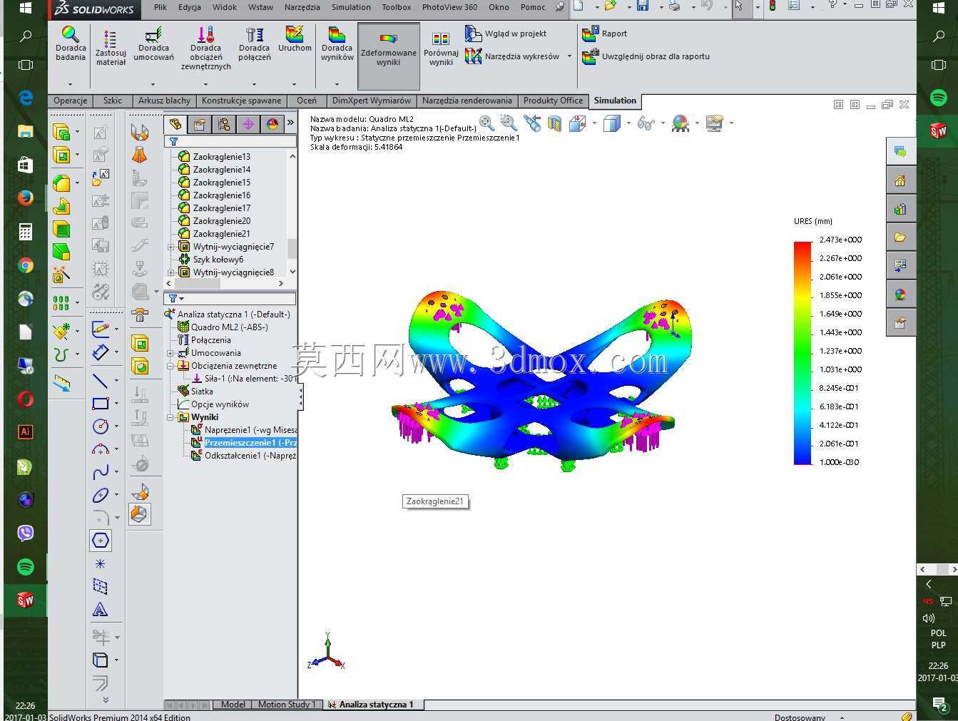958x721 pixels.
Task: Click red top of URES color legend
Action: pos(802,246)
